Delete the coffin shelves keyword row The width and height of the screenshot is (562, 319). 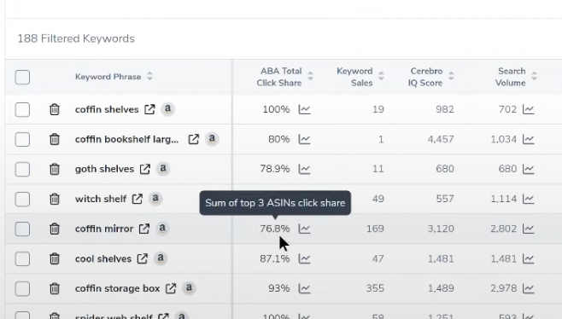[x=55, y=109]
